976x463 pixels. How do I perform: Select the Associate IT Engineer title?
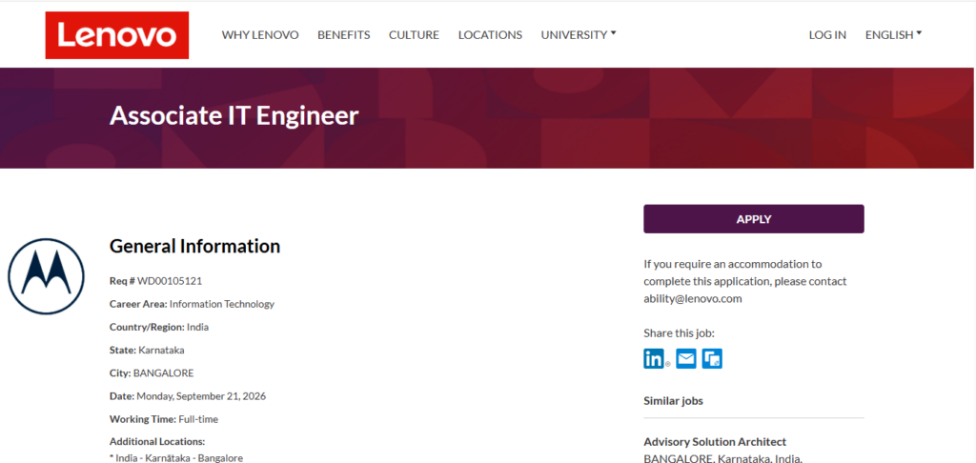[x=234, y=116]
